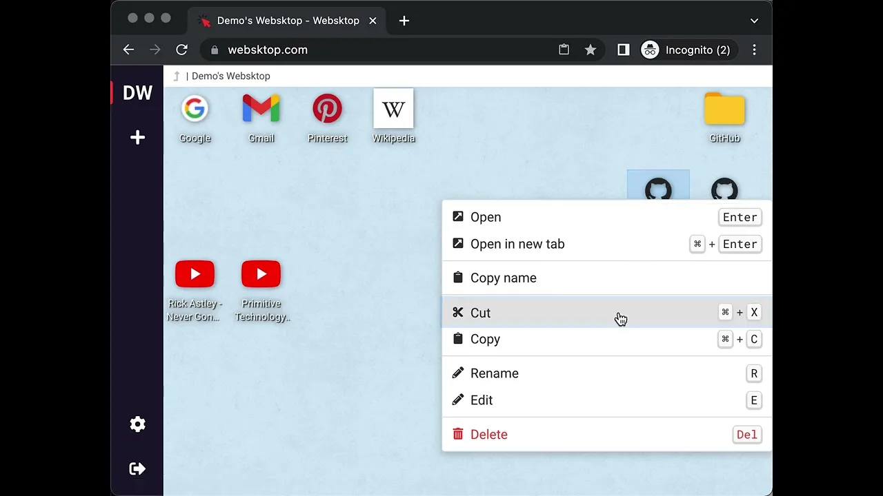
Task: Open the Rick Astley YouTube shortcut
Action: (x=195, y=274)
